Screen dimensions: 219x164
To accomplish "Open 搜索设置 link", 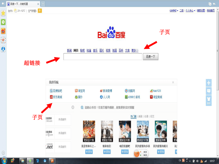I will (x=201, y=10).
